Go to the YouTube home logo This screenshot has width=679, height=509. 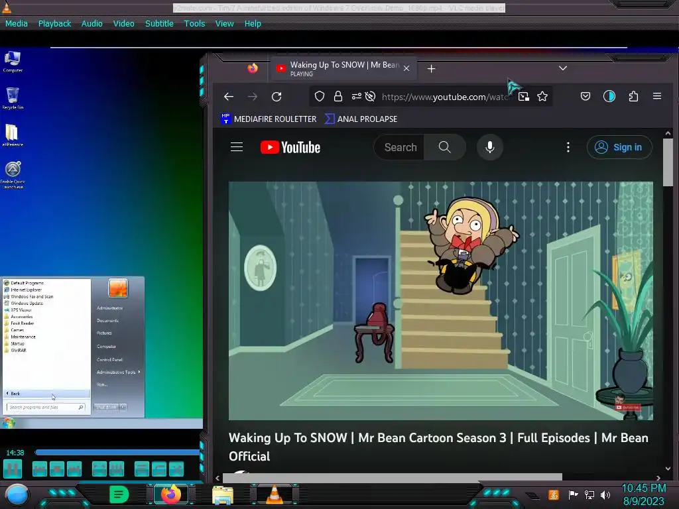point(290,147)
